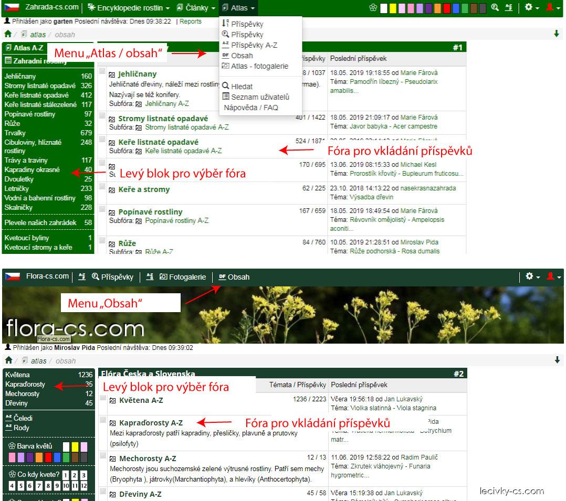Click the flower icon before color swatches
The width and height of the screenshot is (566, 501).
[x=373, y=8]
